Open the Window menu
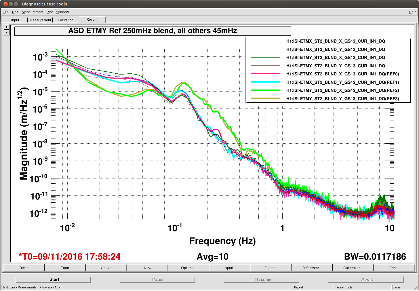This screenshot has height=291, width=419. (62, 12)
